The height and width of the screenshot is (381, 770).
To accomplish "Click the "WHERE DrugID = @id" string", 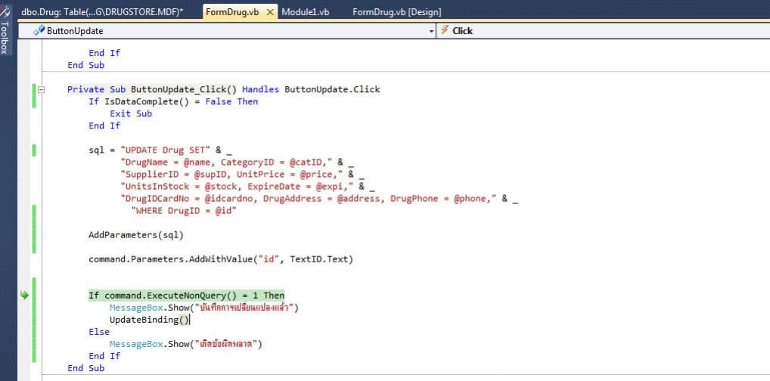I will 184,211.
